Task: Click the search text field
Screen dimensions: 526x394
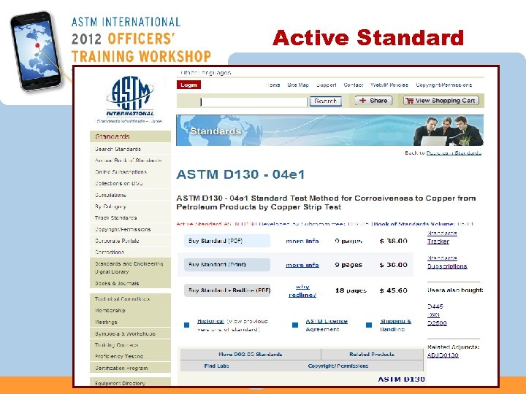Action: point(254,102)
